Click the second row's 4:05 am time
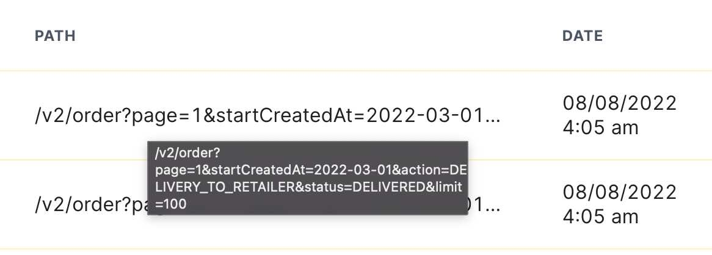 (x=600, y=217)
